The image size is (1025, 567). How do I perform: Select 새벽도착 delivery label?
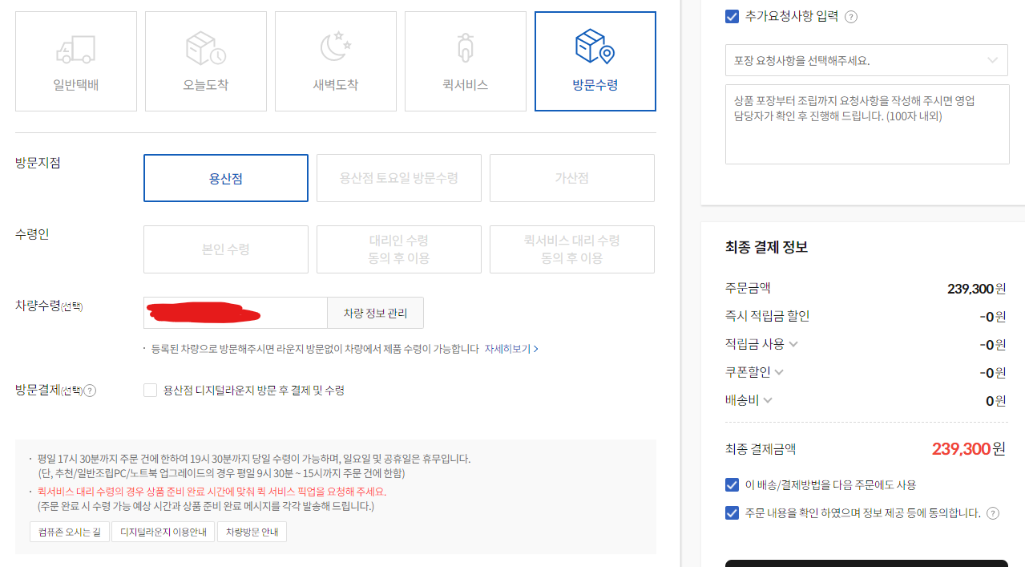pos(336,84)
